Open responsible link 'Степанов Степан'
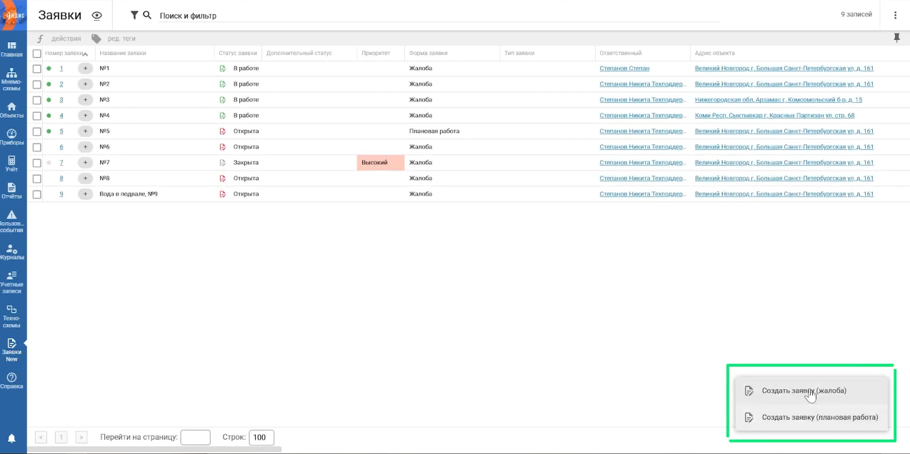910x454 pixels. coord(624,69)
